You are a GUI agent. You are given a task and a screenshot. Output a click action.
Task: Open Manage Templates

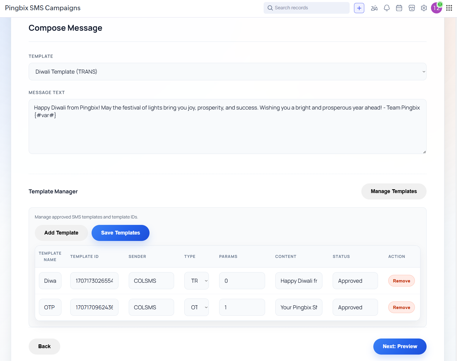coord(394,191)
